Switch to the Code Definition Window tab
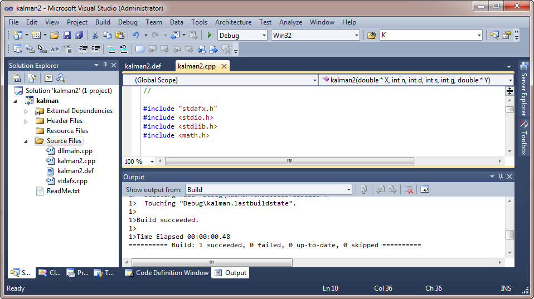This screenshot has height=299, width=534. (x=167, y=273)
